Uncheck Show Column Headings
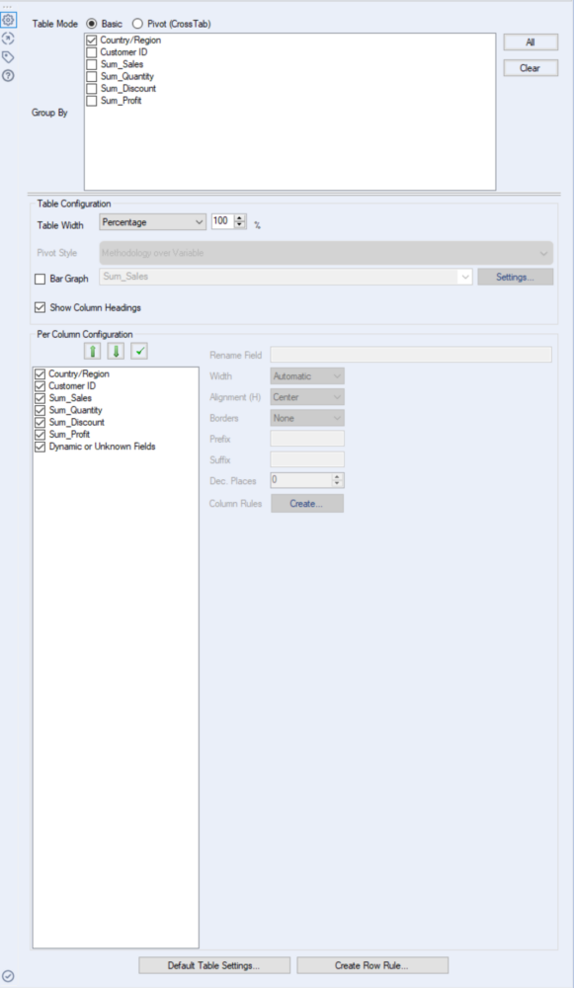The width and height of the screenshot is (574, 988). (41, 307)
